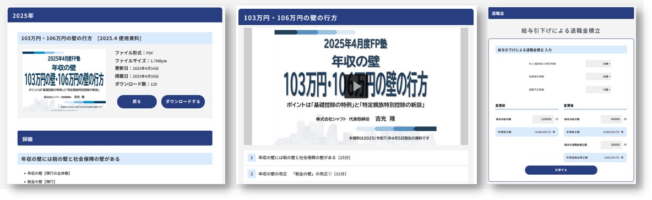
Task: Click the 税金の壁【現行】 list item
Action: (41, 182)
